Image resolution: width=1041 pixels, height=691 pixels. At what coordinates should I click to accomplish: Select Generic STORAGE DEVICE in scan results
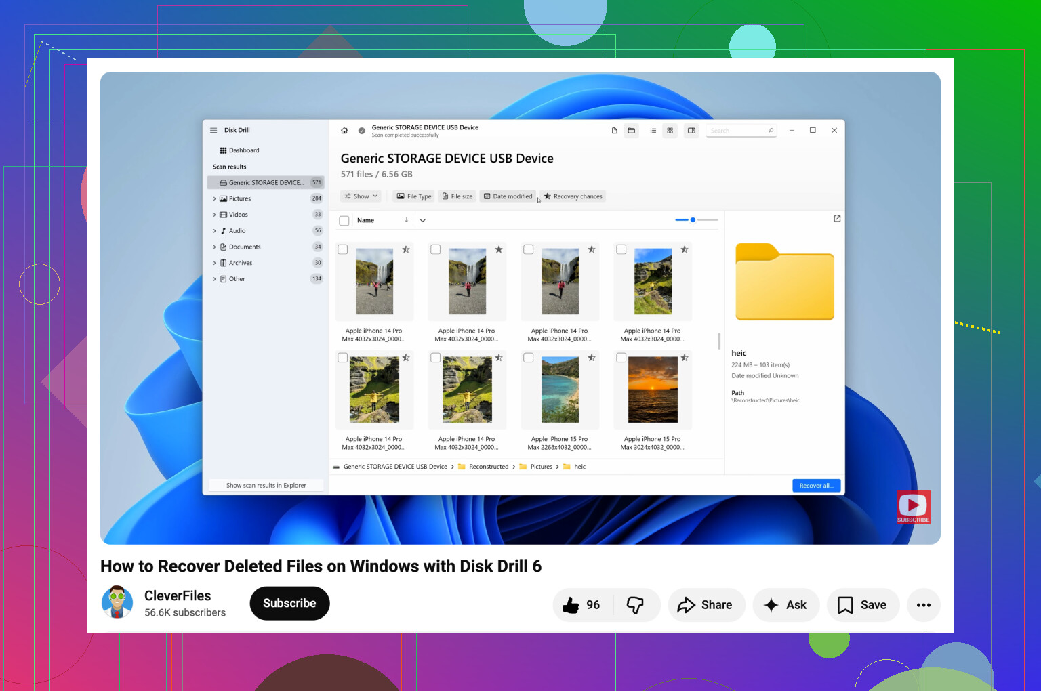click(266, 182)
